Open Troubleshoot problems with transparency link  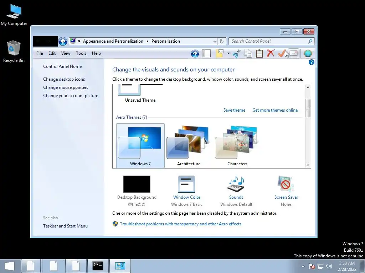181,224
